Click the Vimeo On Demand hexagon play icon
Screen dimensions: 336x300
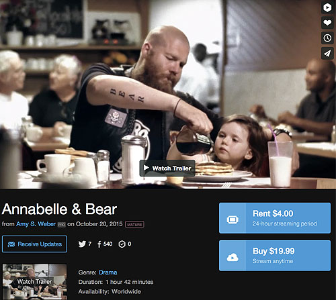tap(327, 8)
